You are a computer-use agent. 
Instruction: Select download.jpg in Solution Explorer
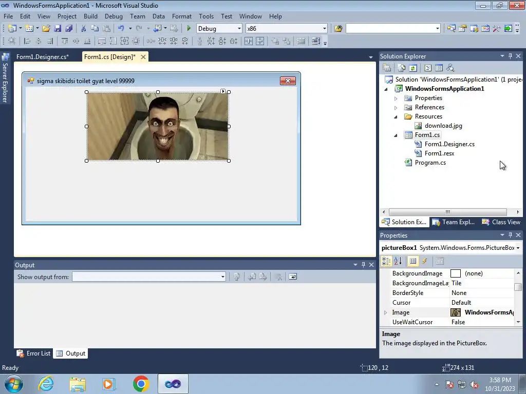pyautogui.click(x=443, y=126)
